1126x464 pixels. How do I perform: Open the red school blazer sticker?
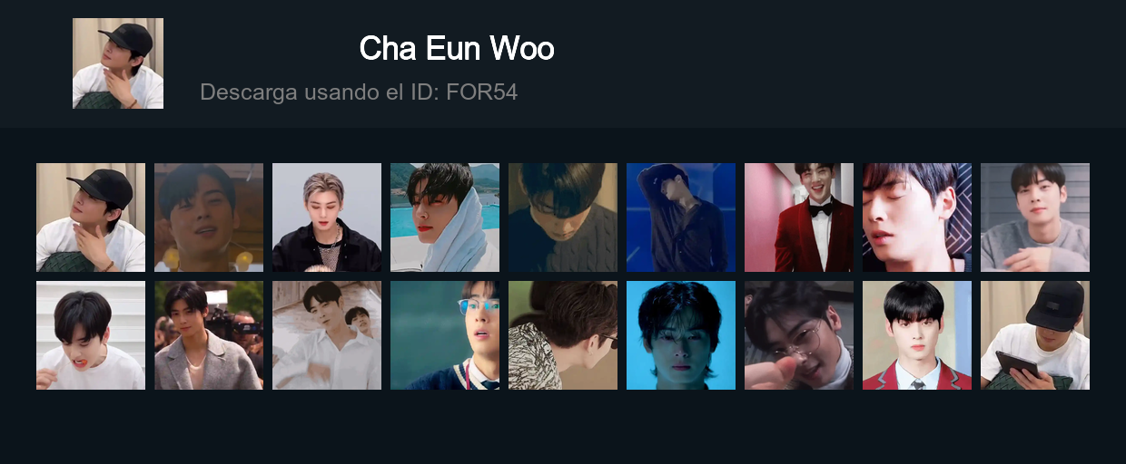point(917,335)
